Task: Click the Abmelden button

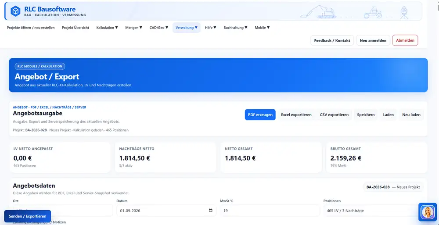Action: (x=405, y=40)
